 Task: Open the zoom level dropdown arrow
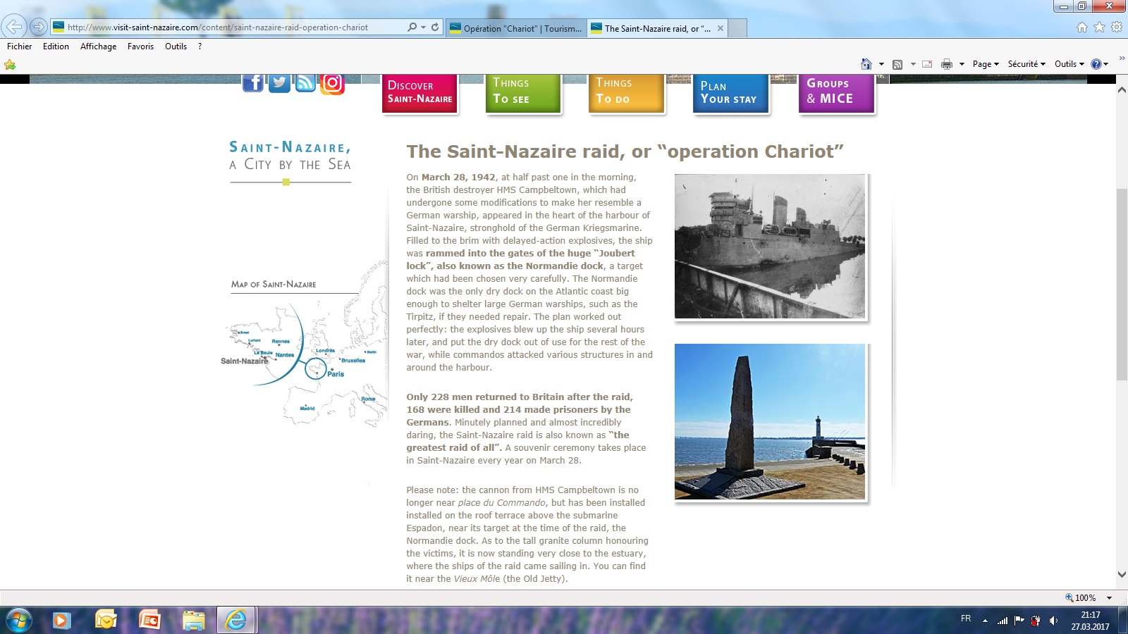point(1109,597)
